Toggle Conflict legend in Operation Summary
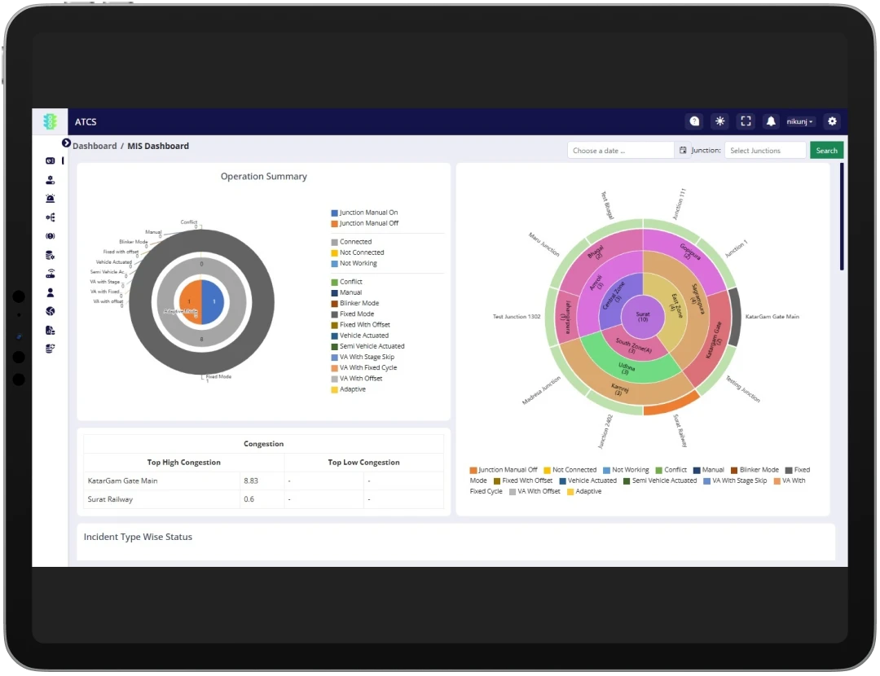 [347, 282]
